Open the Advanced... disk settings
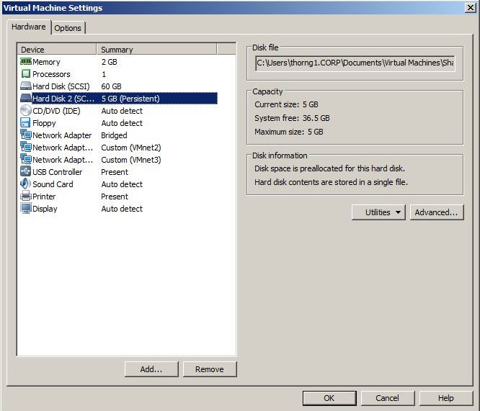 point(436,212)
